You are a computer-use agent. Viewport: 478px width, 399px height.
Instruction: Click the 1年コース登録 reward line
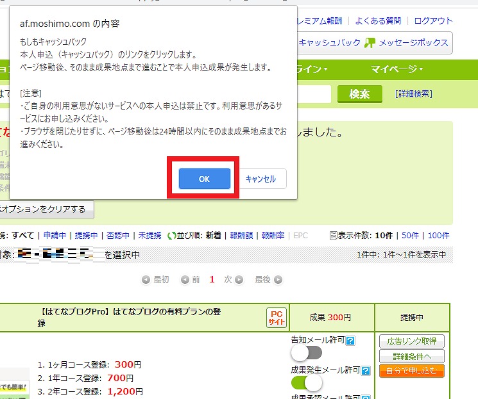pyautogui.click(x=85, y=378)
